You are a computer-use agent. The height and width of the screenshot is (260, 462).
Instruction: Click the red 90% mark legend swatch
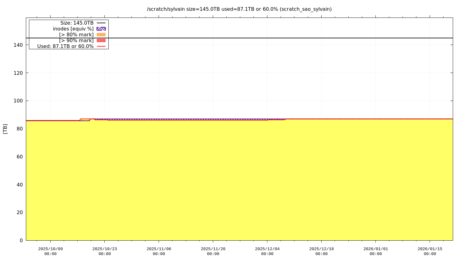click(x=101, y=41)
